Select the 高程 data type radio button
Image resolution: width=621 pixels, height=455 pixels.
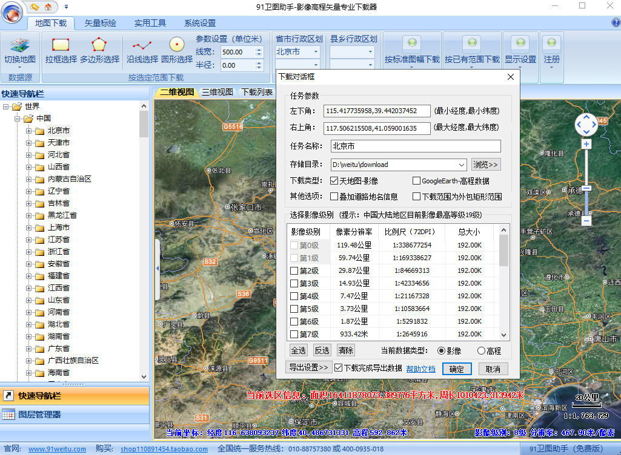[482, 351]
